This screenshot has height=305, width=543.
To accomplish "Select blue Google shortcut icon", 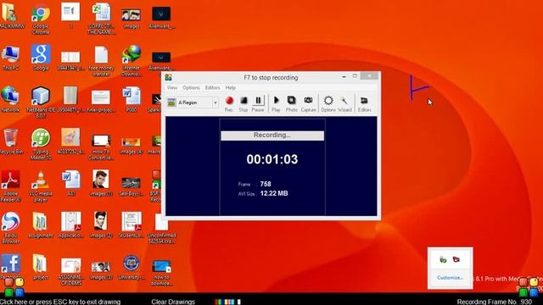I will pos(41,58).
